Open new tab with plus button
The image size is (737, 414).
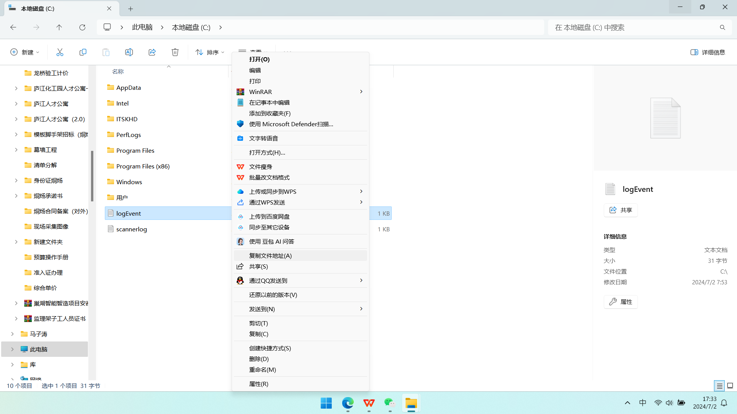coord(131,8)
